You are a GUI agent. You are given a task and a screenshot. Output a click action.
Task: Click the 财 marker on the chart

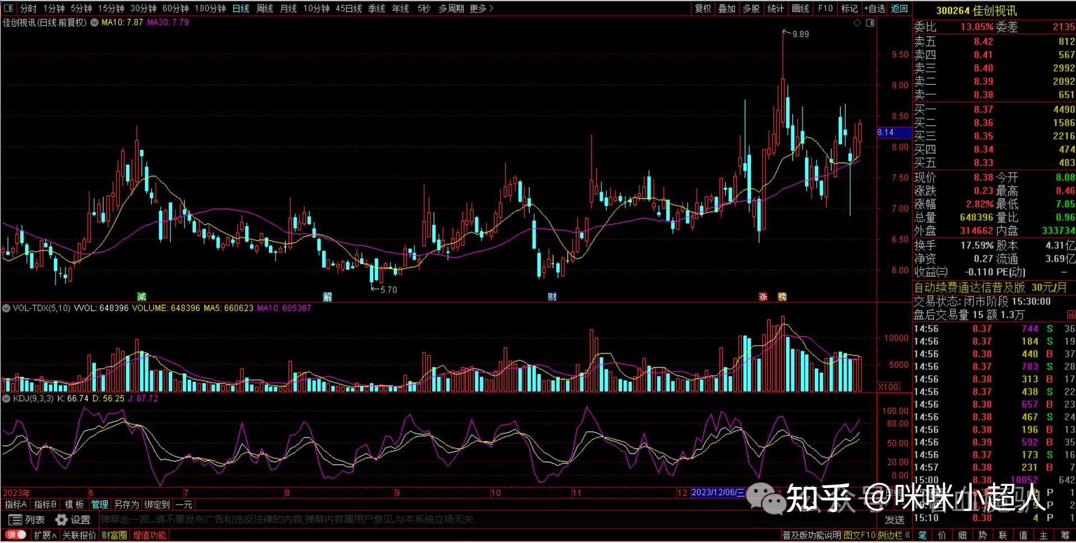[x=552, y=296]
